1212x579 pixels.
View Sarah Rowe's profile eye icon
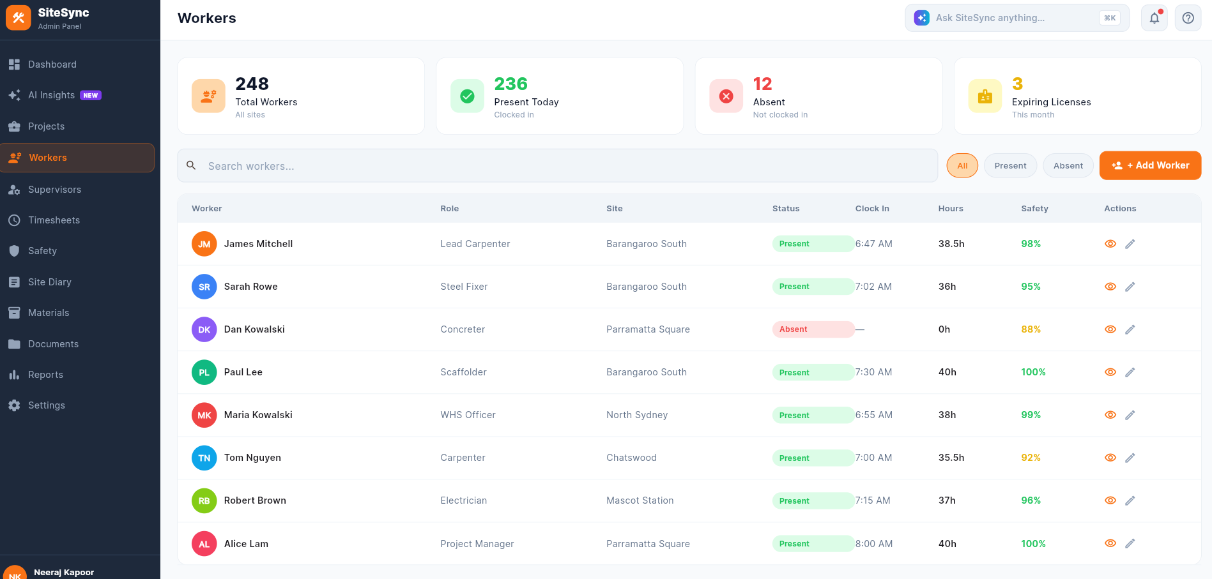[1110, 287]
